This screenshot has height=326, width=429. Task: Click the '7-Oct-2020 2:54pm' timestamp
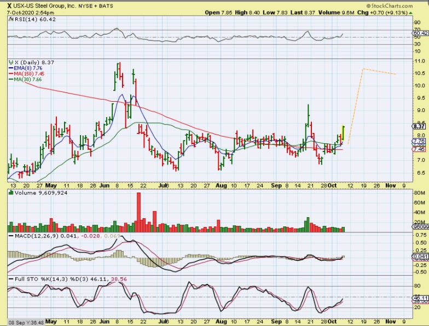point(31,13)
